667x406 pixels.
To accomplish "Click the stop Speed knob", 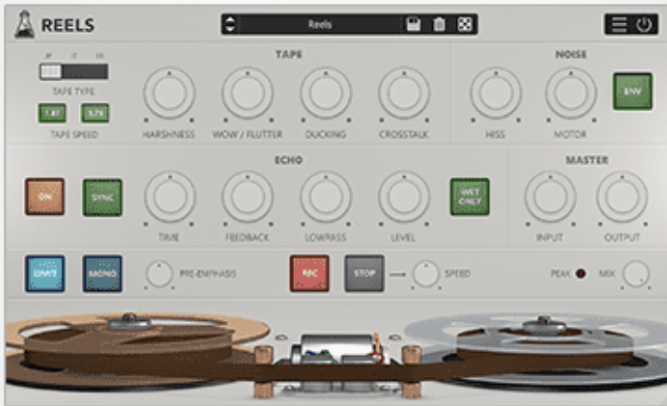I will click(x=425, y=274).
